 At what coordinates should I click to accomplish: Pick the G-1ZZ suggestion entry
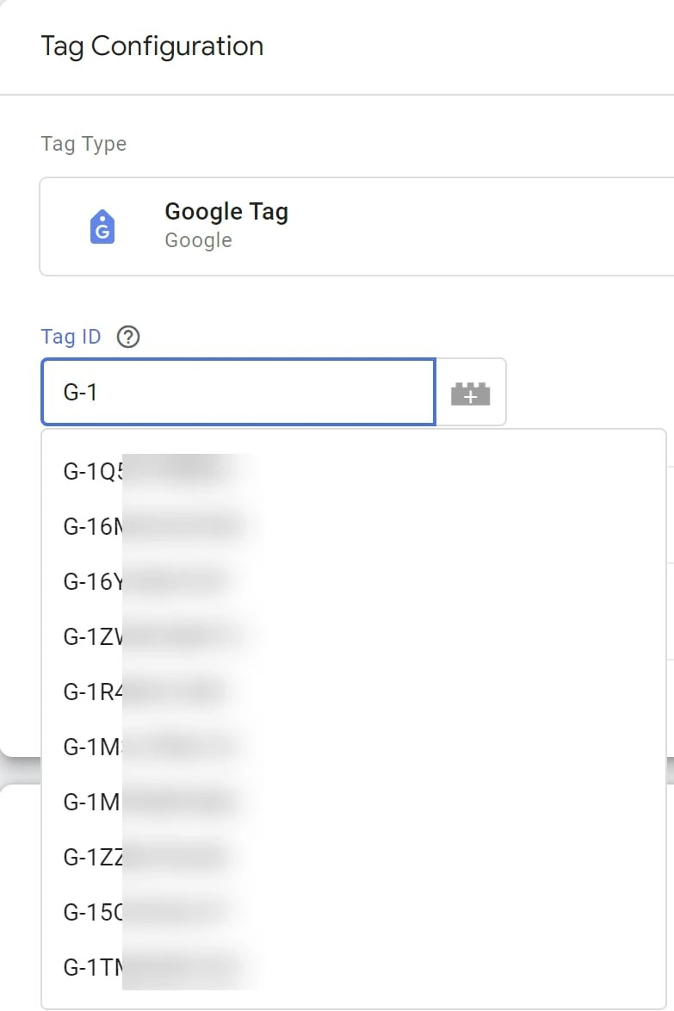pyautogui.click(x=354, y=857)
